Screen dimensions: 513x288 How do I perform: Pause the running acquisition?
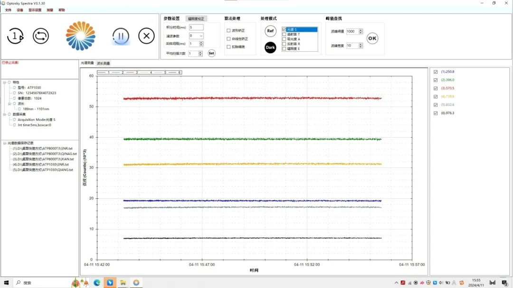121,36
